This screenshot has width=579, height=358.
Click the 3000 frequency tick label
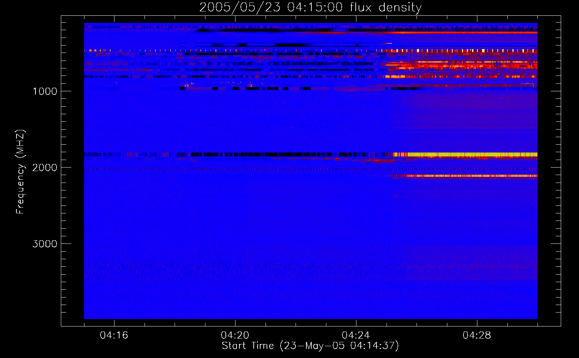coord(45,244)
